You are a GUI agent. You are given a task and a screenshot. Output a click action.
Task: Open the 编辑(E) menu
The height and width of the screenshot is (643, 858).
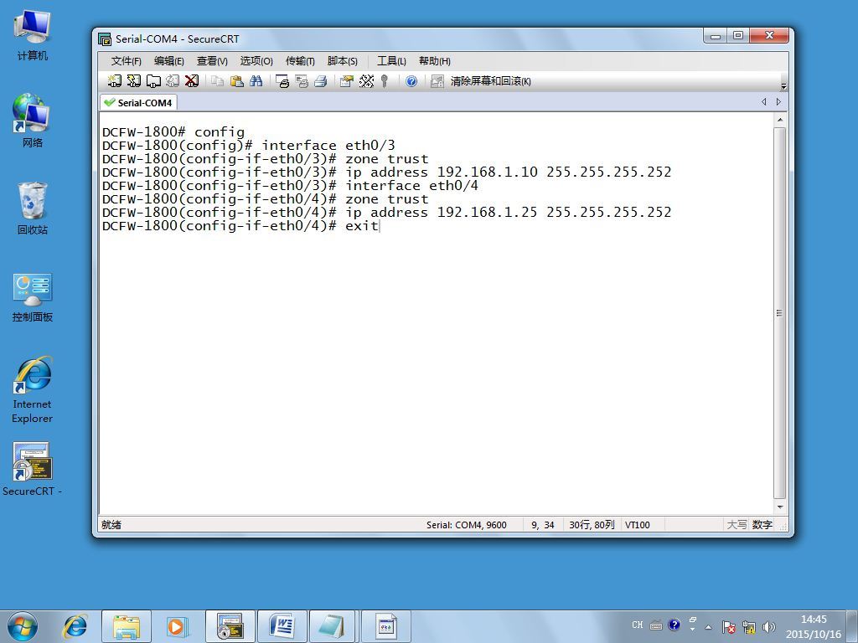pyautogui.click(x=168, y=60)
